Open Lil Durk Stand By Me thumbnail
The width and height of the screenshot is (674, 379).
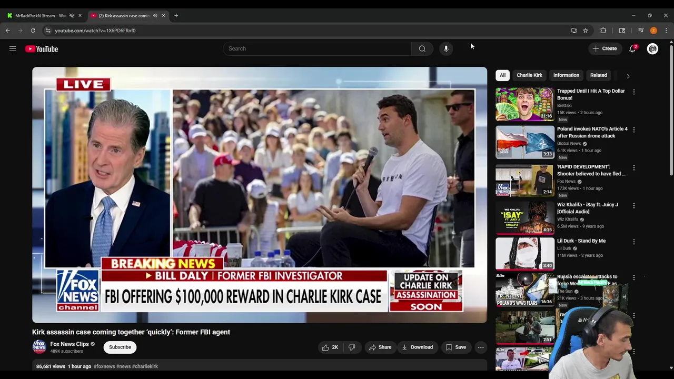(525, 254)
